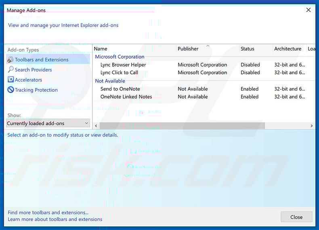The height and width of the screenshot is (230, 319).
Task: Sort list by Architecture column header
Action: click(x=288, y=49)
